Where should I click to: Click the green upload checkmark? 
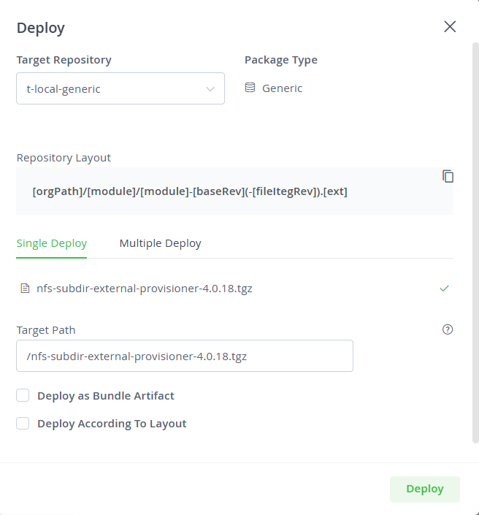pos(444,289)
